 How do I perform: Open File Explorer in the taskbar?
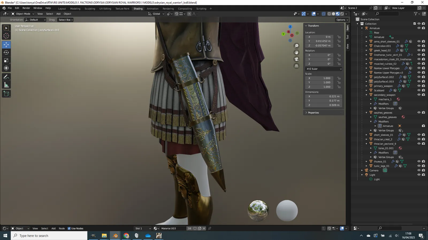[104, 235]
